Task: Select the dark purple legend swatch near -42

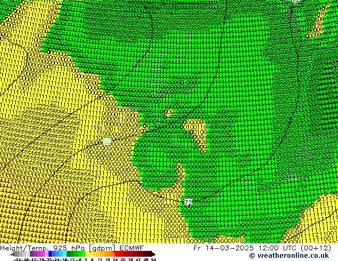Action: (x=31, y=254)
